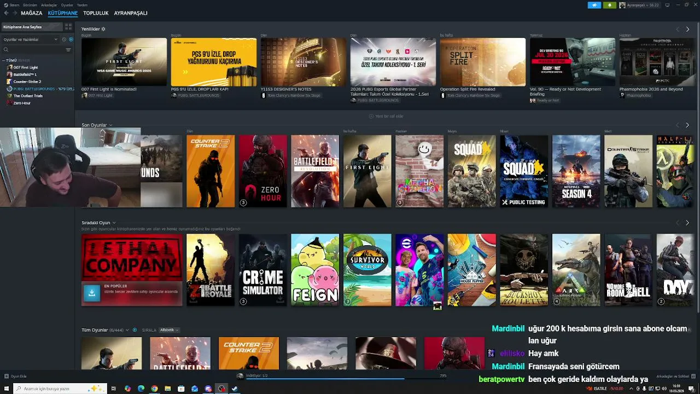Click Yeni bir raf ekle
The image size is (700, 394).
(386, 116)
